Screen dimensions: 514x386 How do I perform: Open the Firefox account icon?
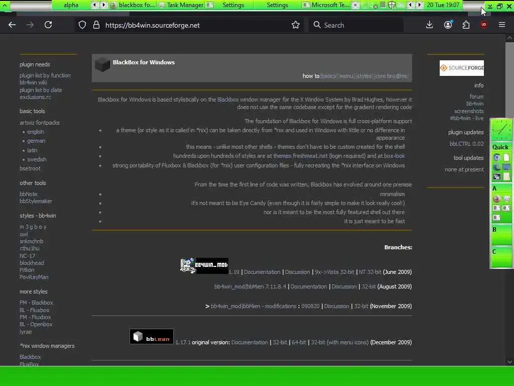click(448, 25)
